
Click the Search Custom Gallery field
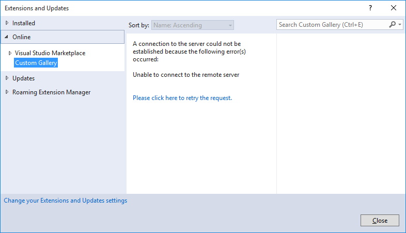[333, 25]
